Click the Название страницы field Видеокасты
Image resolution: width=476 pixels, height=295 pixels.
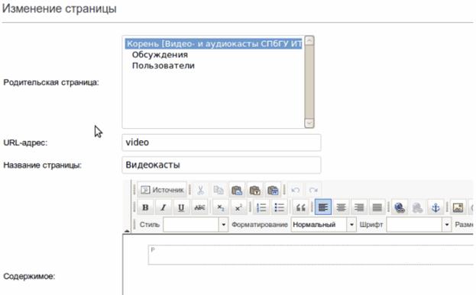tap(222, 165)
